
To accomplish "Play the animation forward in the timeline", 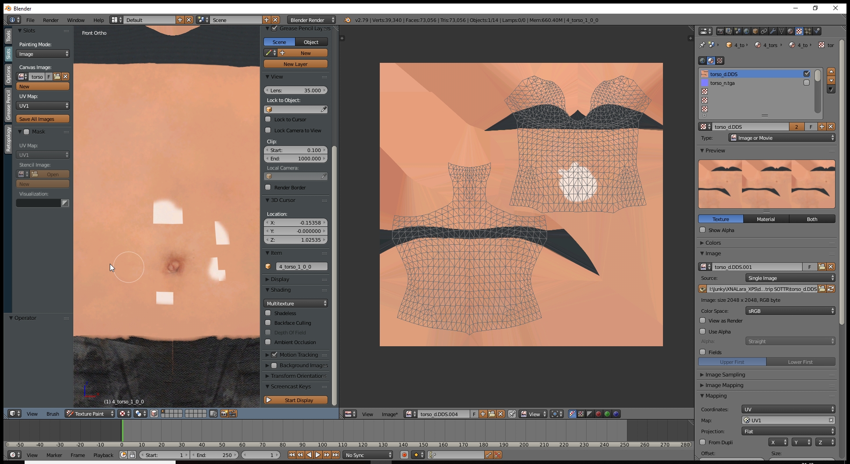I will click(x=318, y=456).
